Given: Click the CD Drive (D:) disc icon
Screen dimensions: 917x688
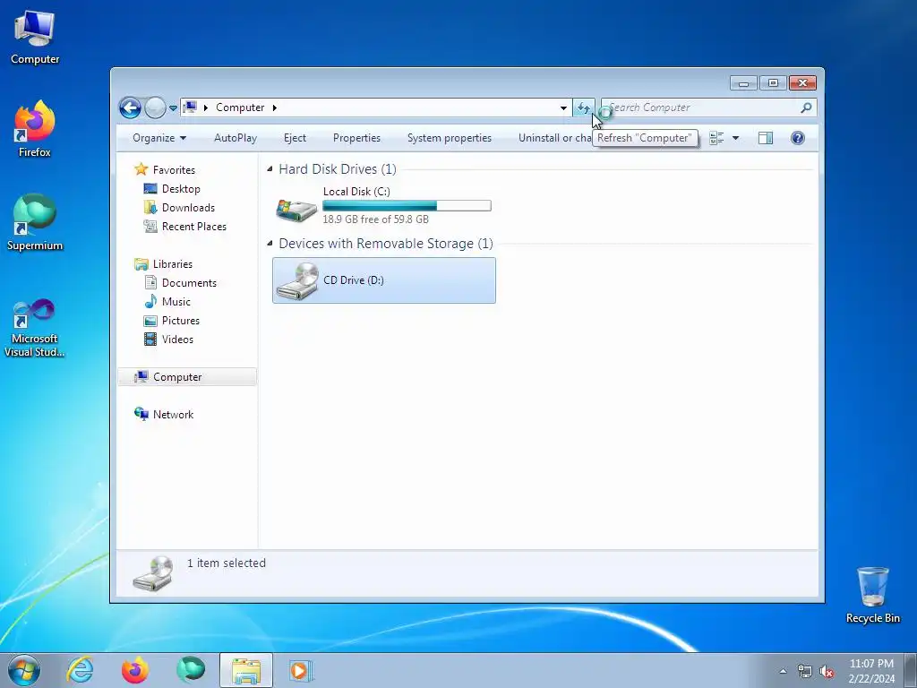Looking at the screenshot, I should pos(297,280).
